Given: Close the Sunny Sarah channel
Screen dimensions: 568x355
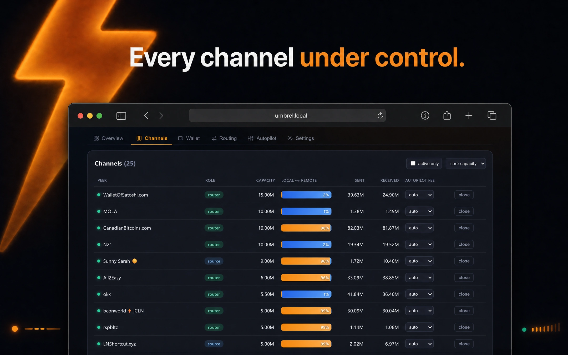Looking at the screenshot, I should point(464,261).
